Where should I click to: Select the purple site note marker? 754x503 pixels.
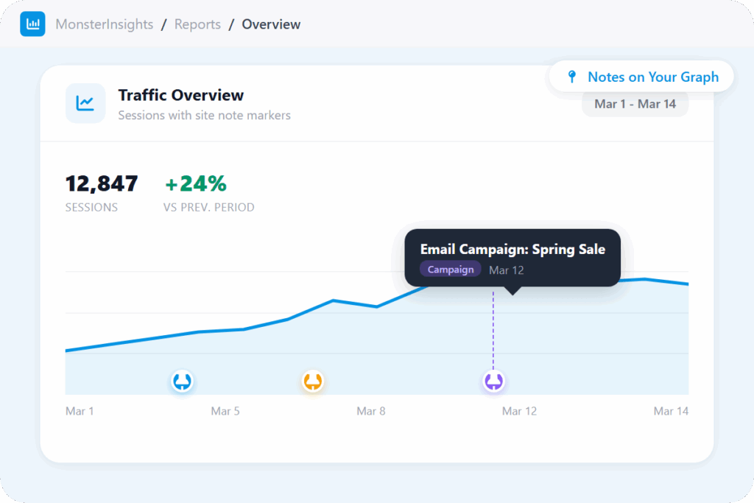493,381
